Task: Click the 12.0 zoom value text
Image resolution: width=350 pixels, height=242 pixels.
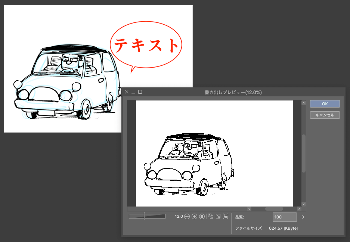Action: [x=179, y=216]
